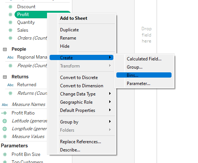Select Convert to Discrete
This screenshot has height=163, width=198.
click(x=81, y=78)
